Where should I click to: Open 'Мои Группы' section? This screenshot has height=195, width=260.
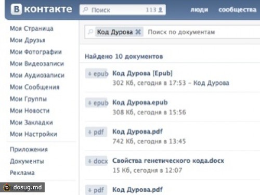tap(28, 99)
